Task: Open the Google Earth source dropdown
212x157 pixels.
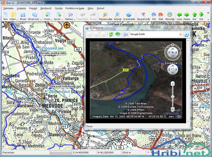Action: coord(181,34)
